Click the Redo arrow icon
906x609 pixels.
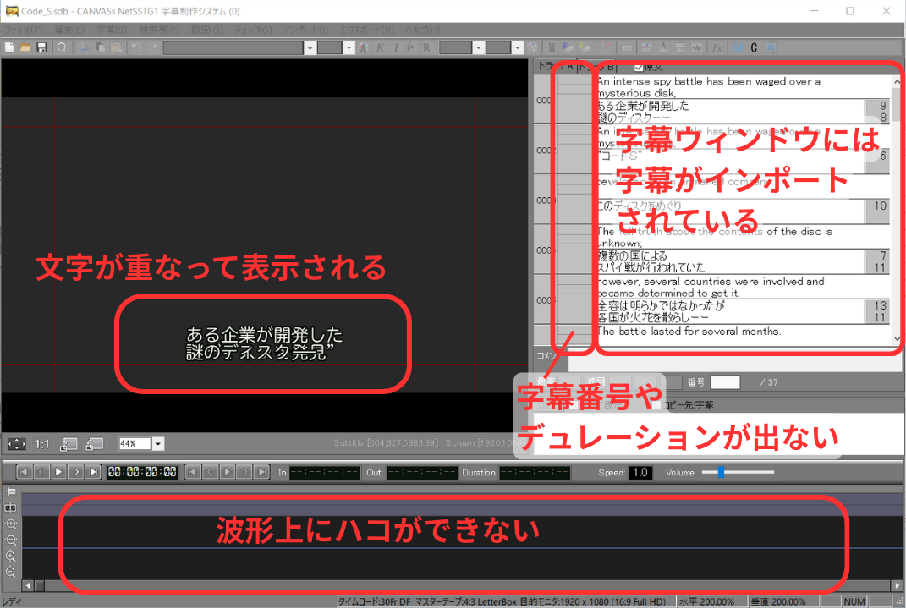[152, 47]
